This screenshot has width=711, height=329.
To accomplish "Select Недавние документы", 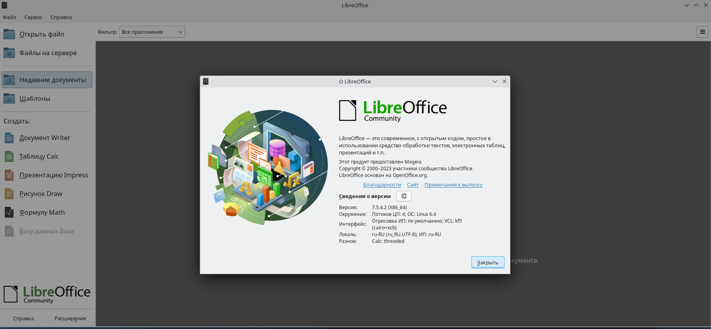I will click(x=47, y=80).
